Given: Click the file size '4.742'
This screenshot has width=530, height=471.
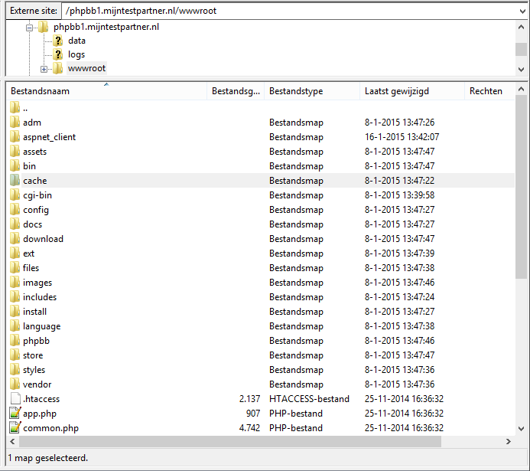Looking at the screenshot, I should pos(249,428).
